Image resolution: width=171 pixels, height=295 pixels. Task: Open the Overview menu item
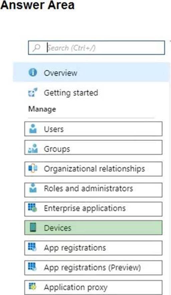click(91, 73)
